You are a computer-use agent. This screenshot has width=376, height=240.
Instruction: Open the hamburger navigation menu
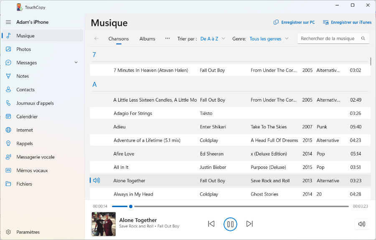[8, 22]
